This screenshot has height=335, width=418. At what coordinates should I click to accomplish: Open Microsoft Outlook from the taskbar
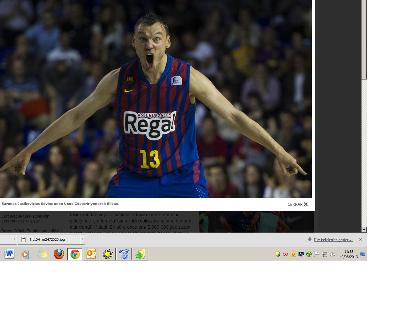[x=91, y=254]
